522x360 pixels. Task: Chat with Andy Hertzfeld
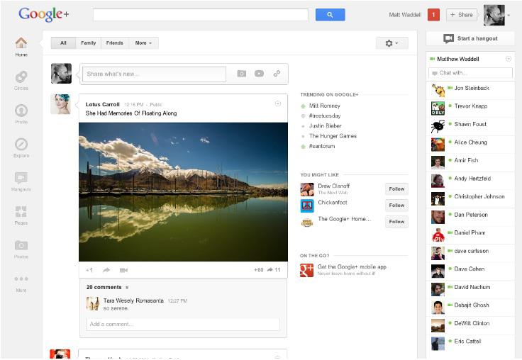[x=470, y=181]
